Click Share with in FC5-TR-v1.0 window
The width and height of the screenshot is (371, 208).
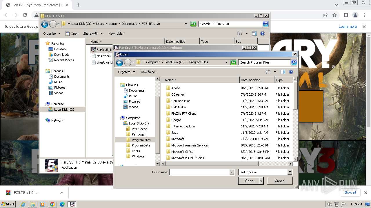[x=93, y=34]
